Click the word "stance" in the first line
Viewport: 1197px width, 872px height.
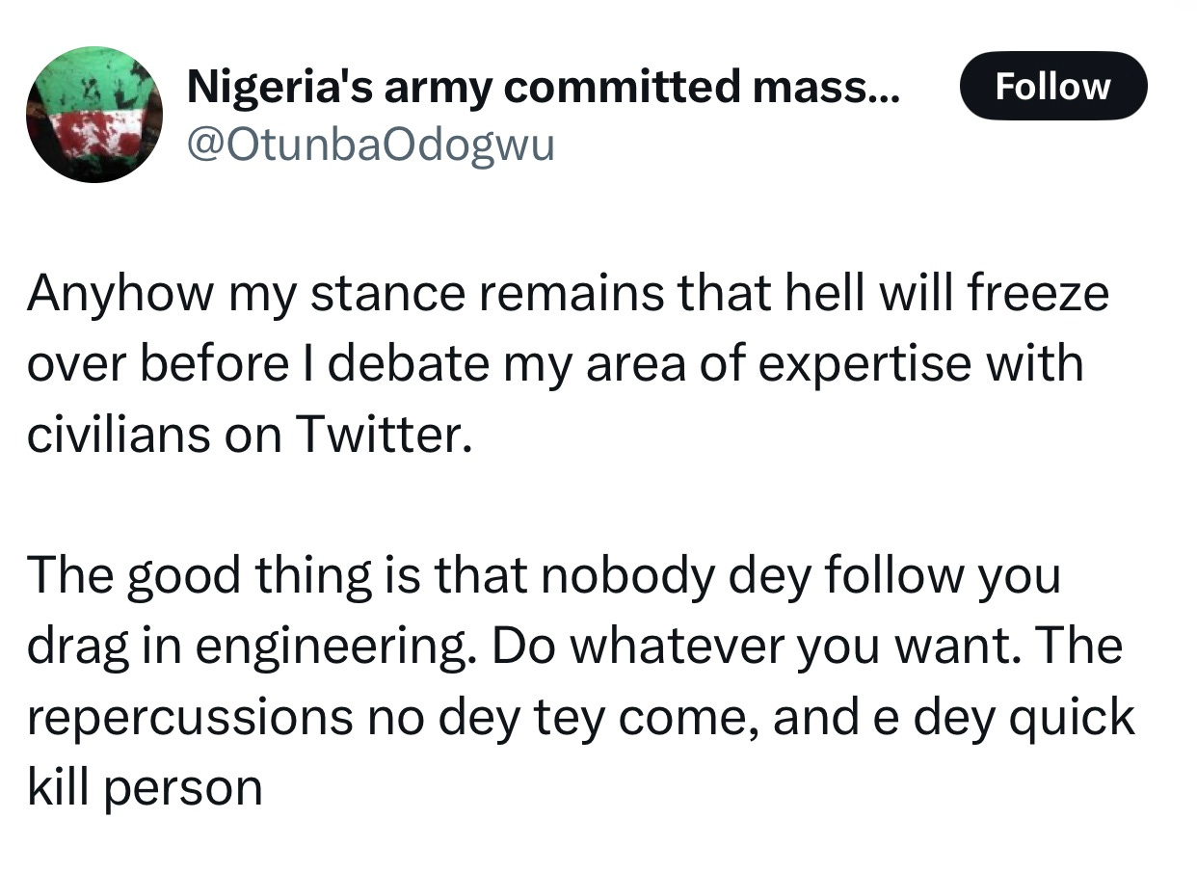click(388, 294)
